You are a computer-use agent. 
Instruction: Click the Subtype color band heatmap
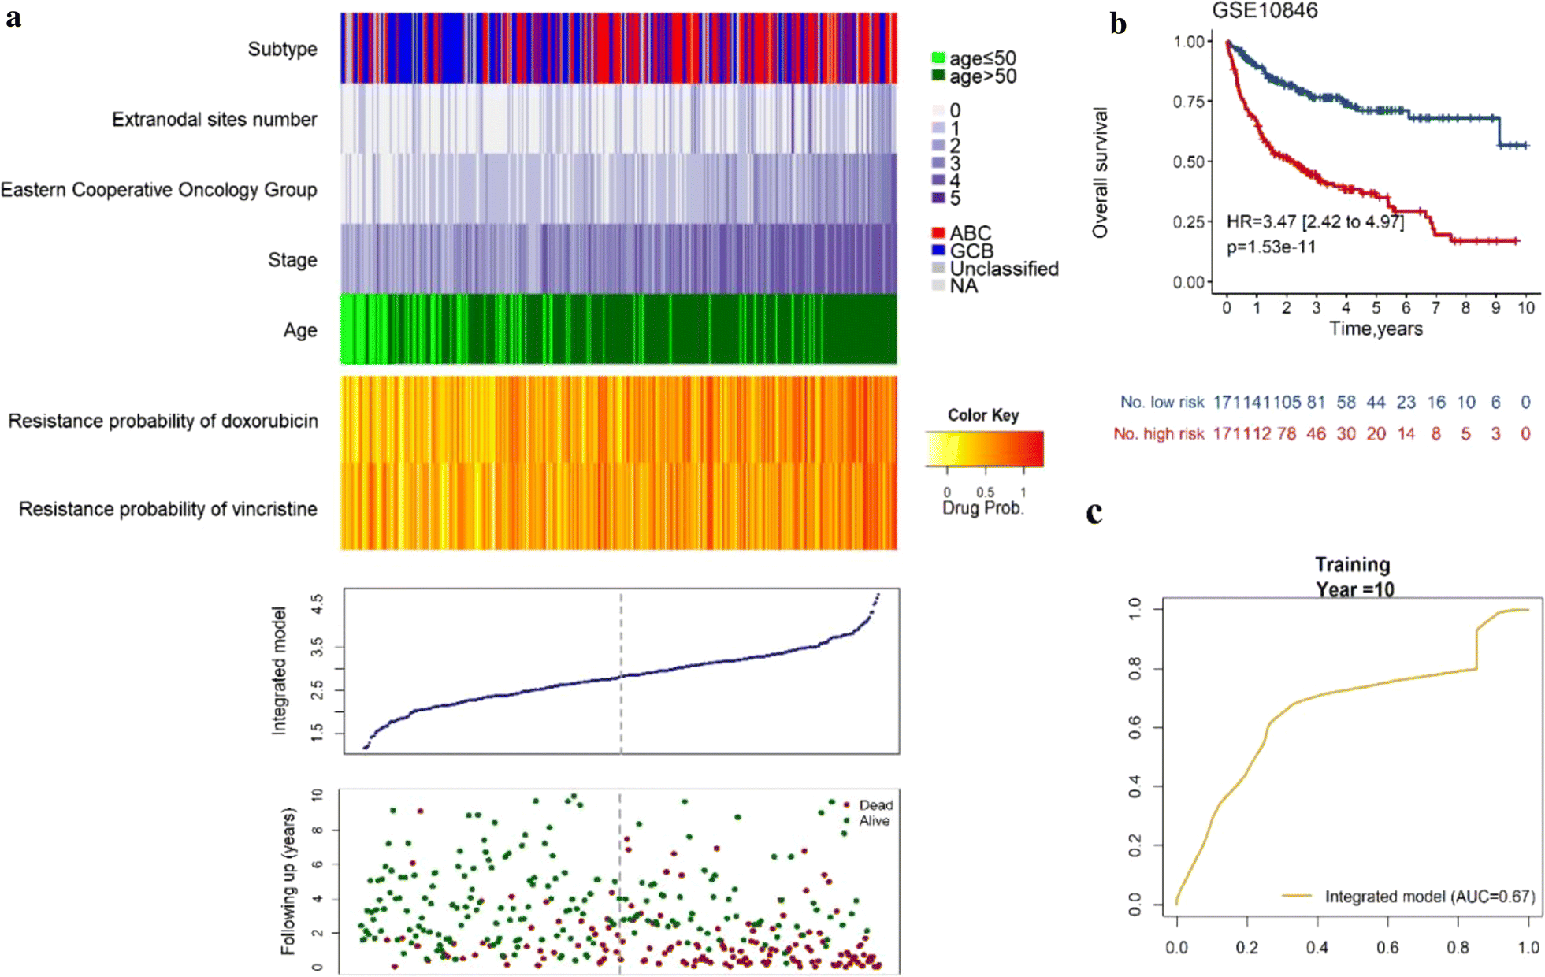[x=618, y=48]
